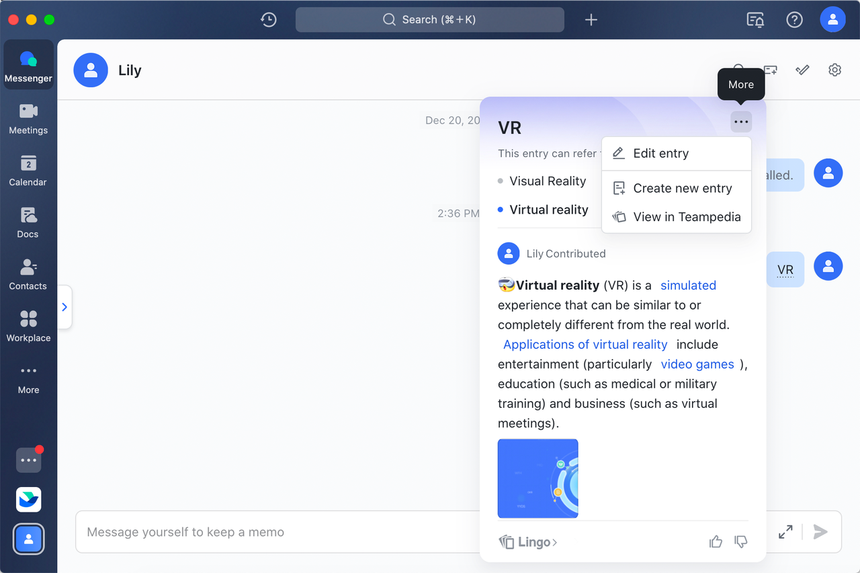
Task: Open the Workplace apps icon
Action: point(28,326)
